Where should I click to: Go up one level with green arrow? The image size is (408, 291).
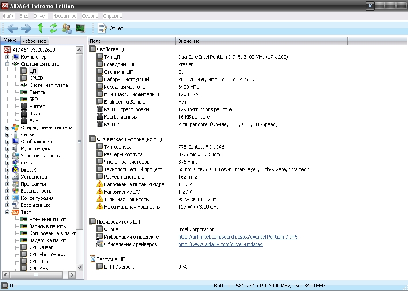pyautogui.click(x=40, y=28)
